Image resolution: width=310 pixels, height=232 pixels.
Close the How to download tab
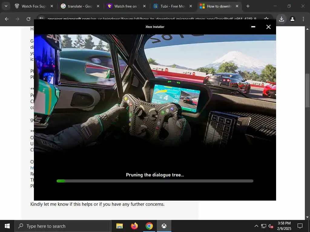click(237, 6)
